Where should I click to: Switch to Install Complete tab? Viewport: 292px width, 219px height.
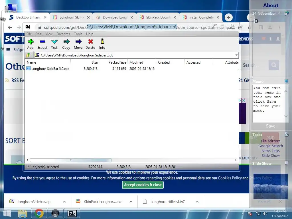click(201, 17)
